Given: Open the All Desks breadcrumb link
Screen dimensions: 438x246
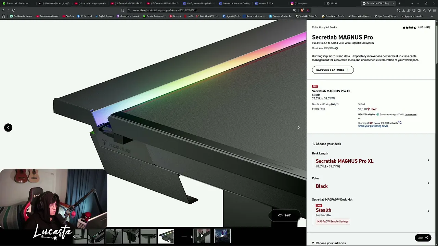Looking at the screenshot, I should (x=331, y=27).
